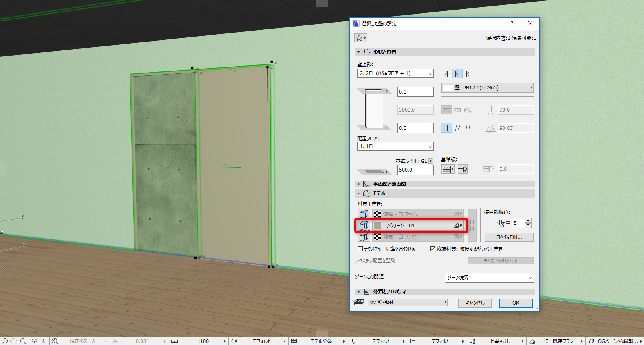Click the scale icon beside 1:100

click(174, 341)
